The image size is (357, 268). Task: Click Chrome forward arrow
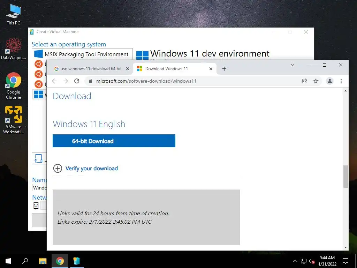coord(66,81)
